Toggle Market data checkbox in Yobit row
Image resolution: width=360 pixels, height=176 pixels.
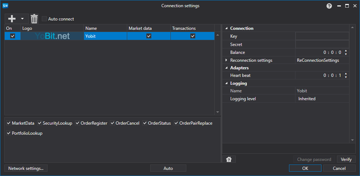[x=149, y=36]
